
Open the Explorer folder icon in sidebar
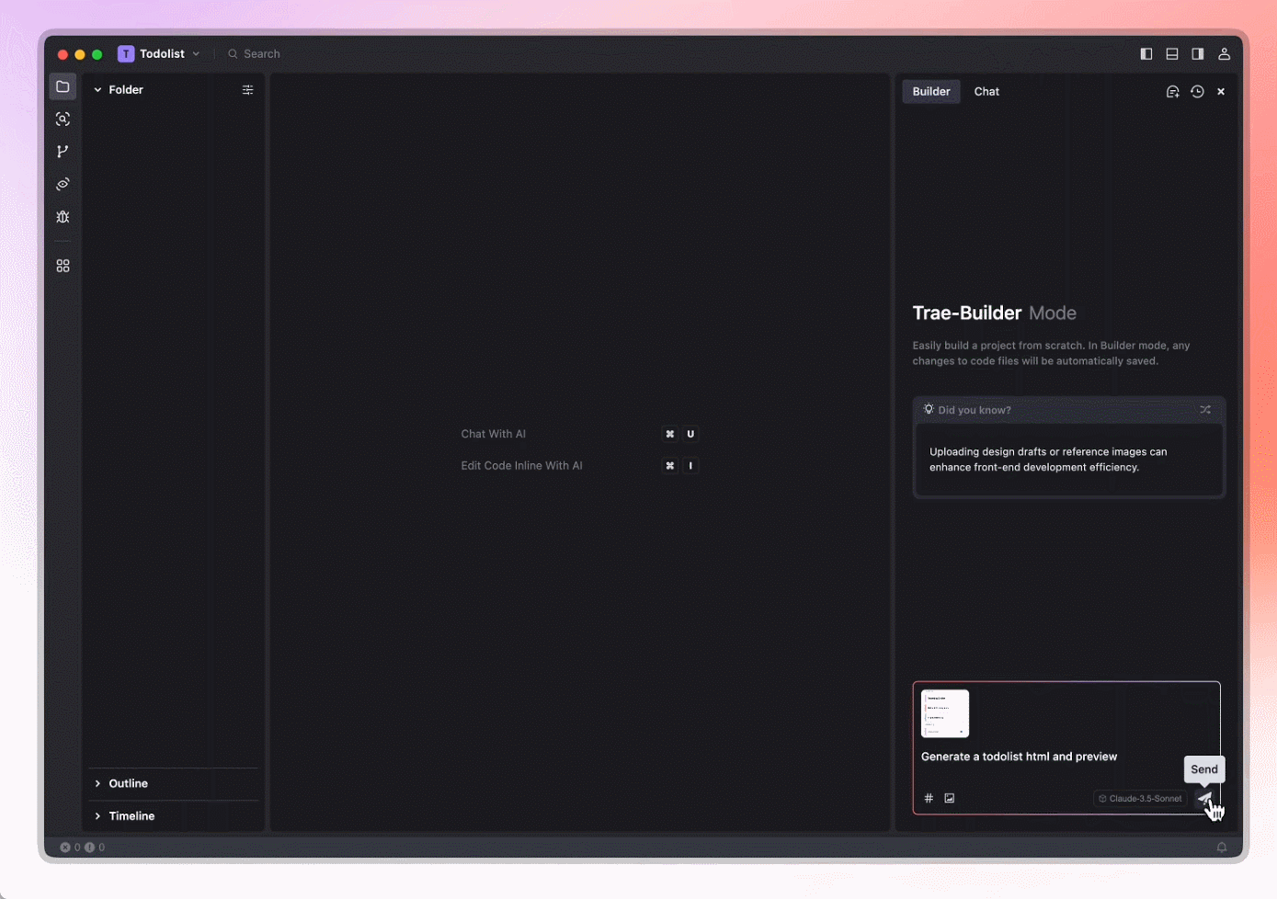[x=63, y=87]
